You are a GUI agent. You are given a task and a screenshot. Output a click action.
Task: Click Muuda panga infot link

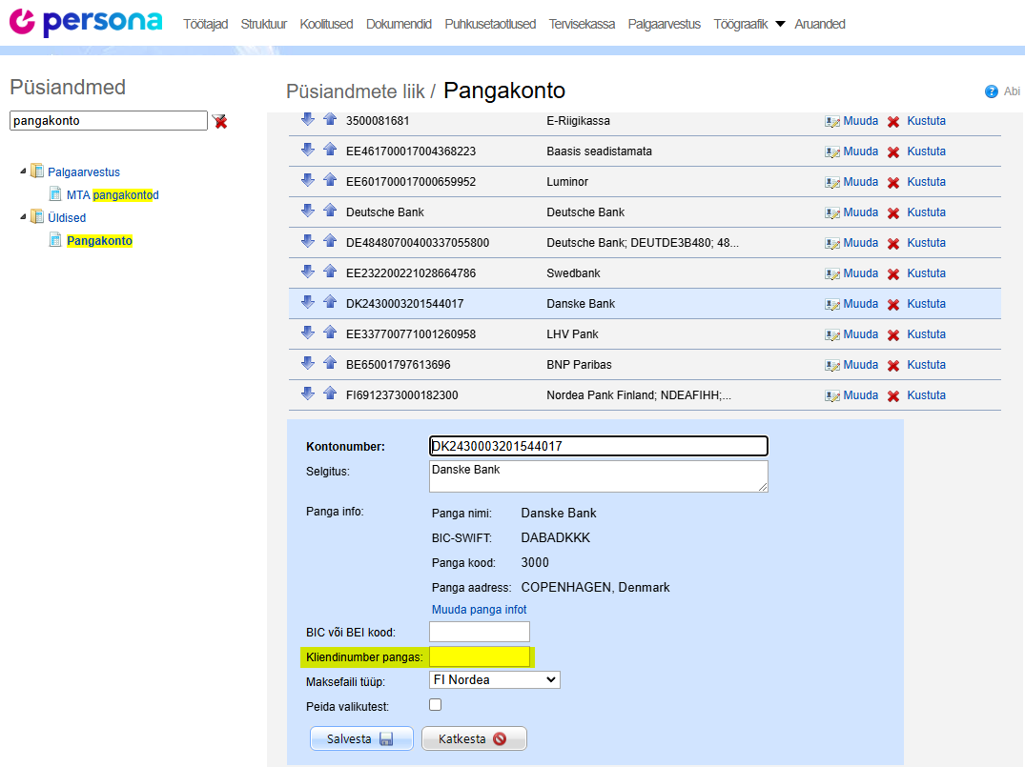(x=480, y=610)
